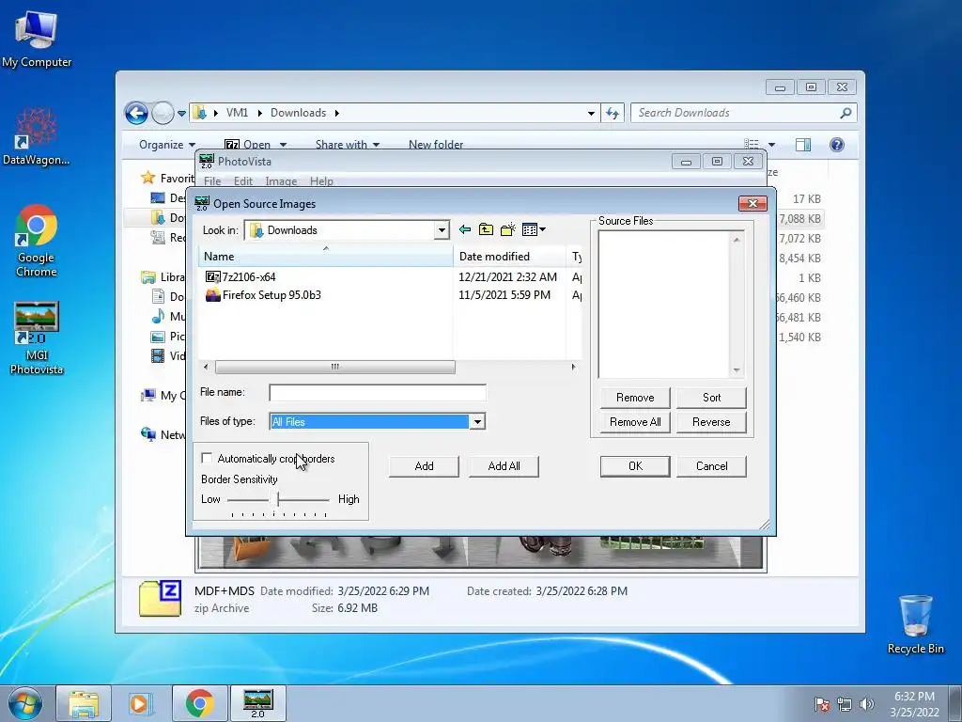
Task: Enable Automatically crop borders checkbox
Action: pos(207,458)
